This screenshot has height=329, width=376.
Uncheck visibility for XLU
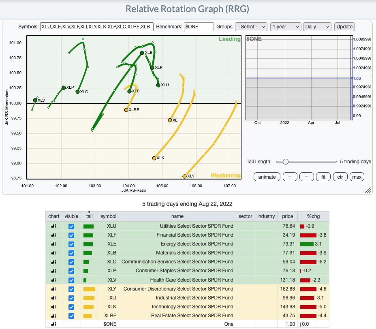[x=71, y=226]
